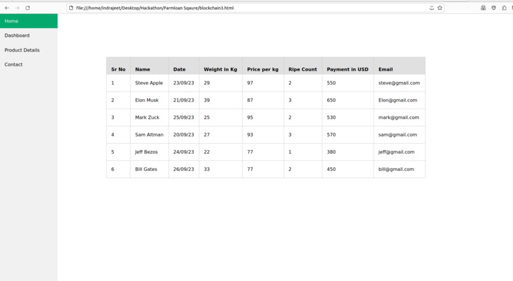This screenshot has height=281, width=513.
Task: Click the date 21/09/23
Action: pos(183,100)
